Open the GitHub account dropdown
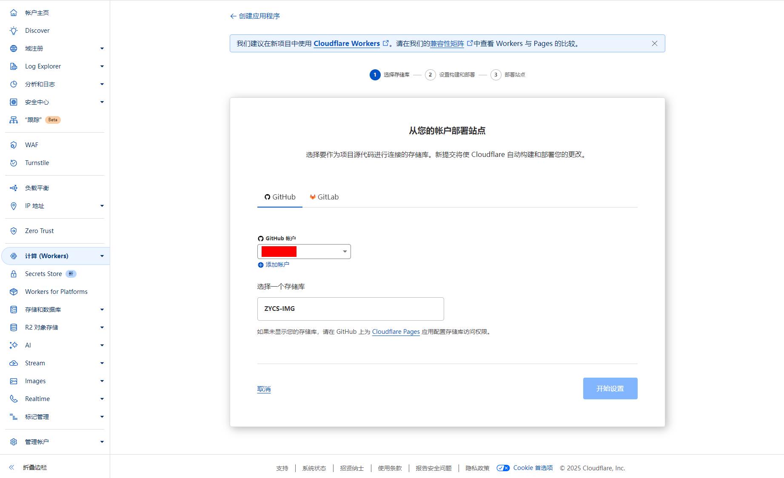 [x=304, y=252]
